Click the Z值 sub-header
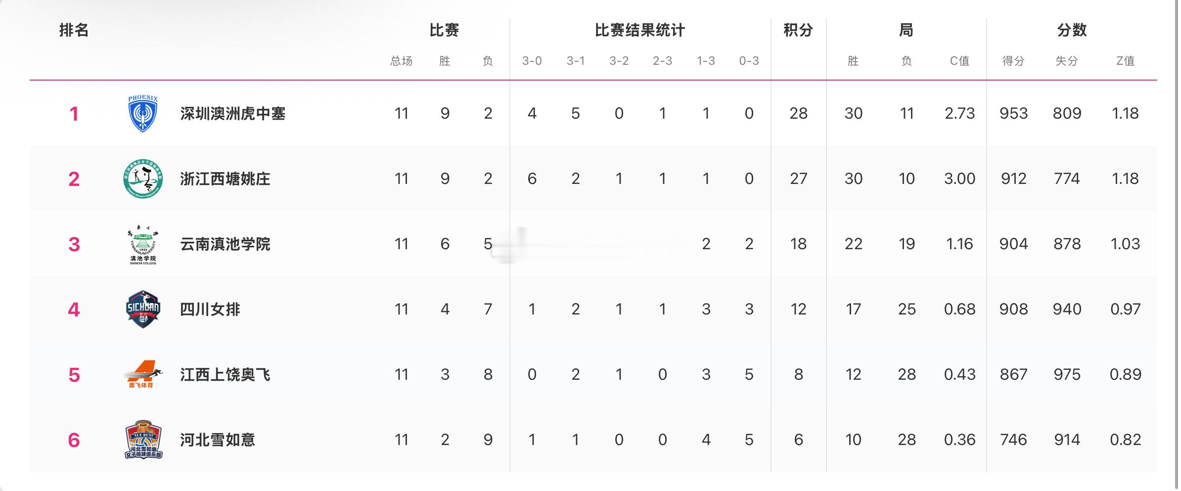The image size is (1181, 491). pyautogui.click(x=1125, y=61)
